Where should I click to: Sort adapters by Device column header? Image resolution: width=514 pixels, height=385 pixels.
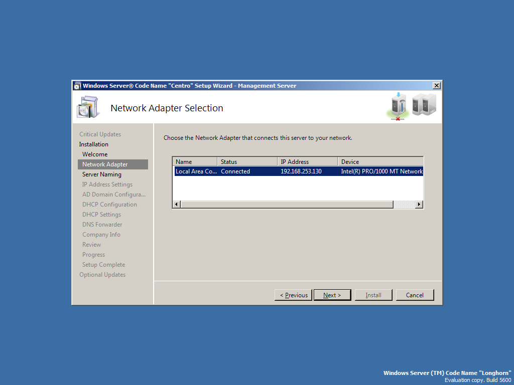[x=380, y=162]
